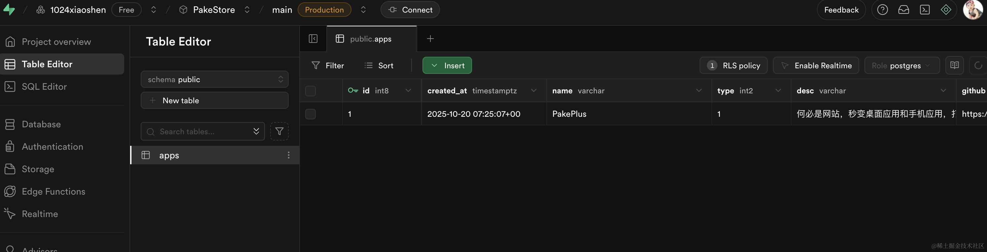Click the New table button
The height and width of the screenshot is (252, 987).
(215, 100)
